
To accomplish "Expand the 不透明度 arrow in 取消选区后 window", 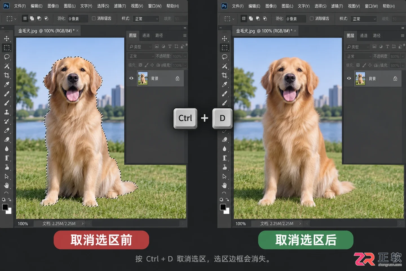I will pyautogui.click(x=403, y=56).
